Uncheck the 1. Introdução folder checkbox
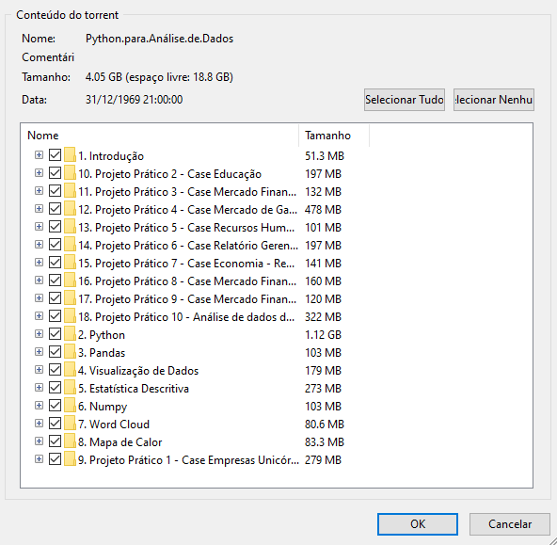Screen dimensions: 557x545 56,155
